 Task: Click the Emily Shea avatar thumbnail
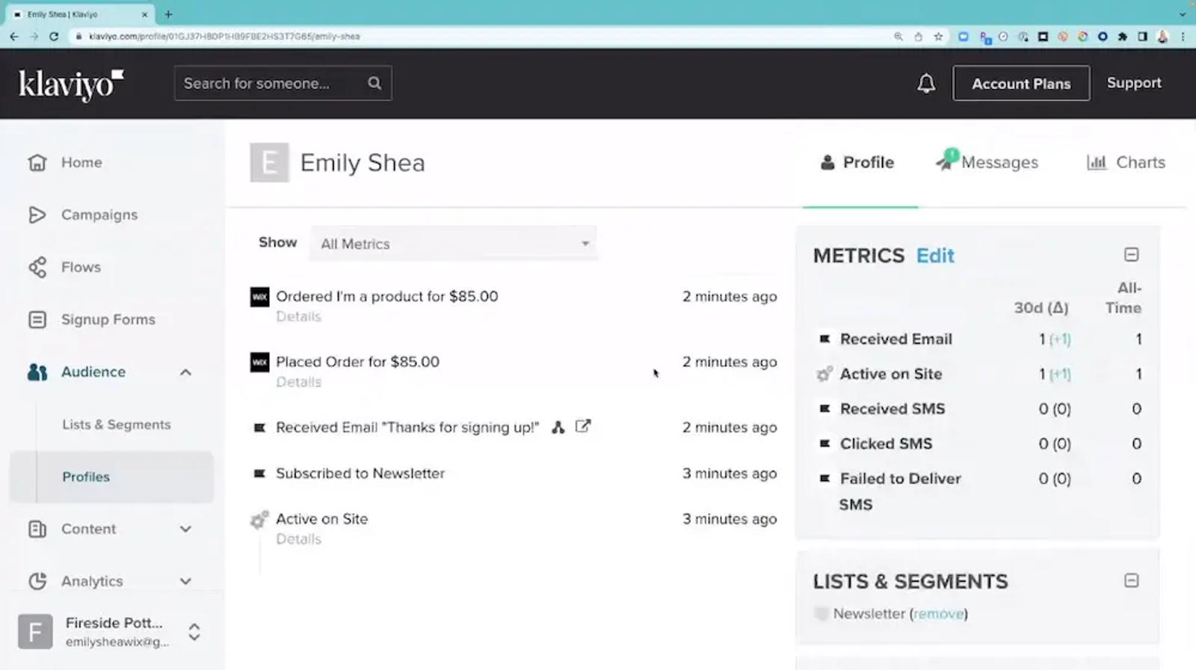click(269, 162)
